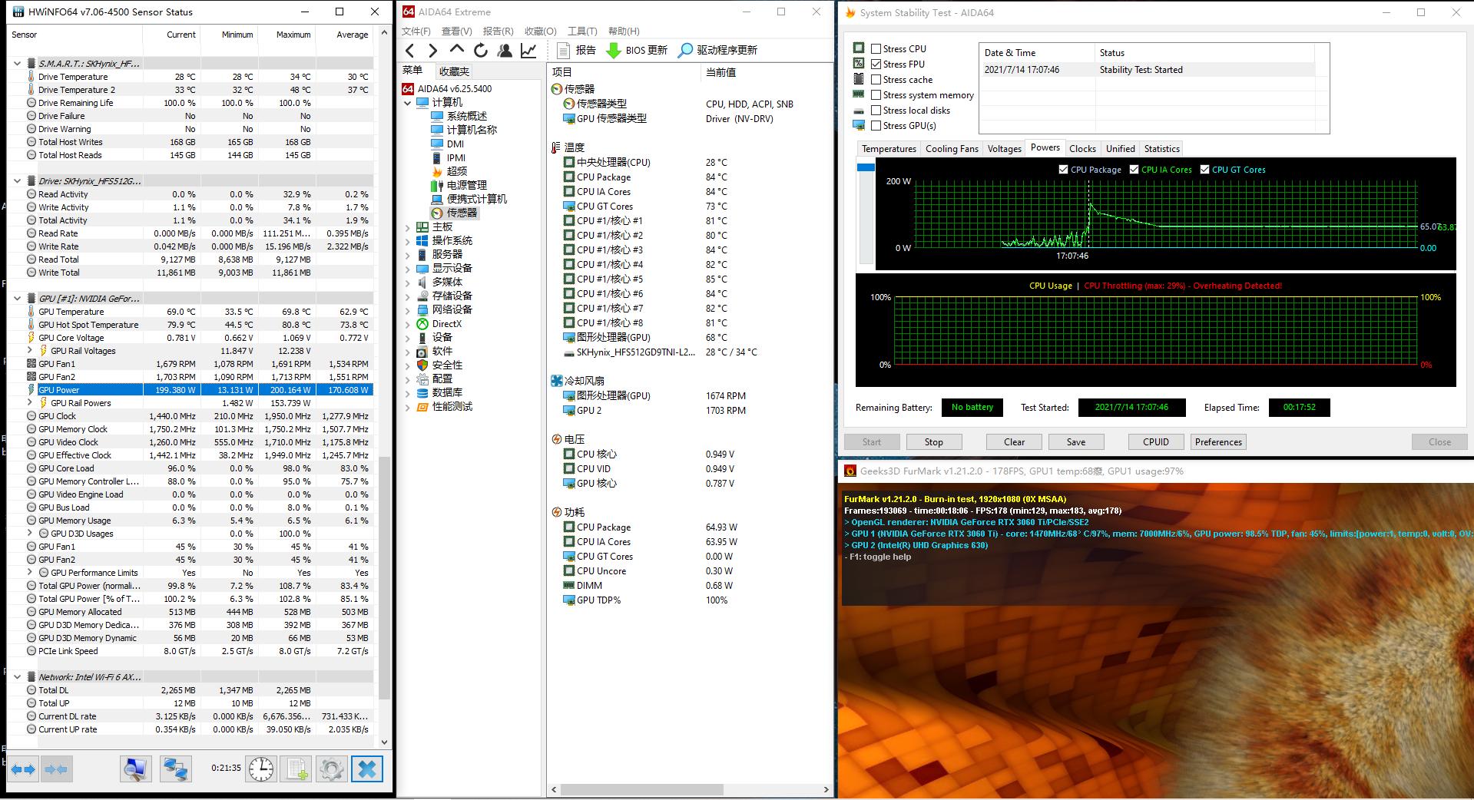Toggle CPU GT Cores graph checkbox
1474x800 pixels.
point(1204,170)
